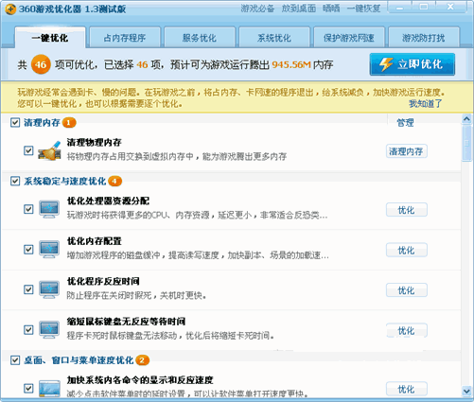Dismiss the tip via 我知道了 link
Image resolution: width=474 pixels, height=402 pixels.
425,103
